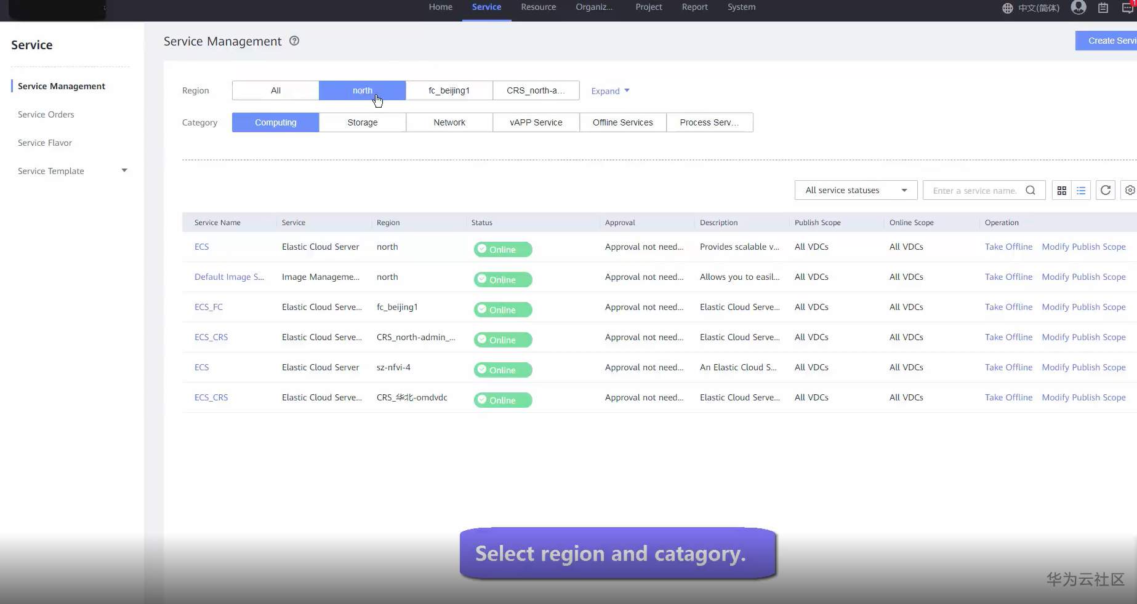Open the System menu
Screen dimensions: 1137x604
pyautogui.click(x=742, y=7)
